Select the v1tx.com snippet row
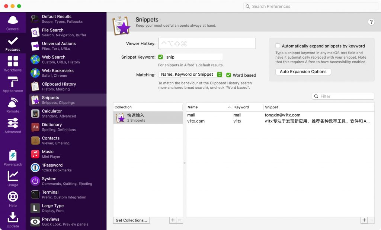Image resolution: width=381 pixels, height=230 pixels. click(280, 121)
